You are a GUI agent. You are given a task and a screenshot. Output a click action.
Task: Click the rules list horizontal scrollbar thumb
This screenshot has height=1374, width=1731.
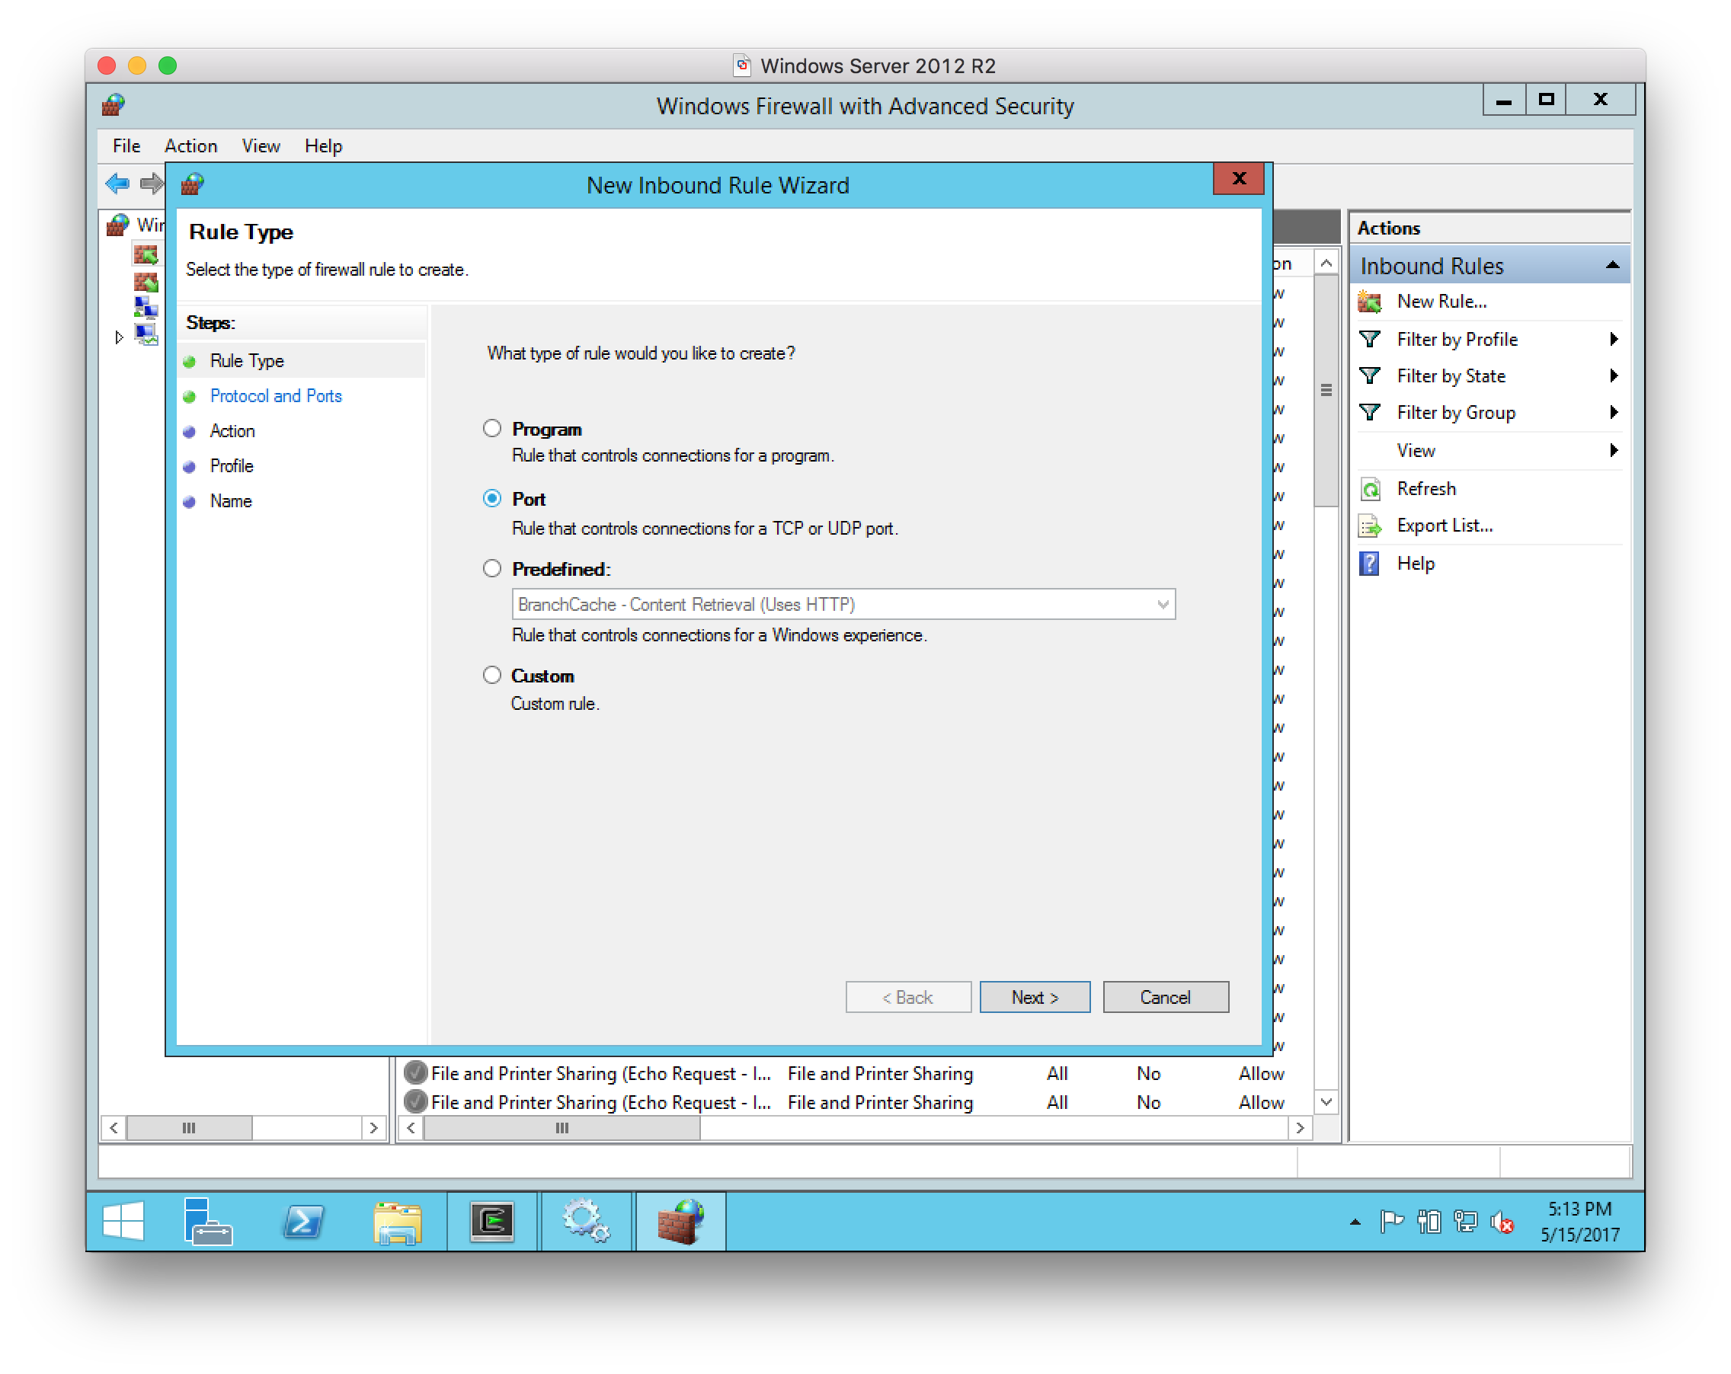click(x=562, y=1128)
